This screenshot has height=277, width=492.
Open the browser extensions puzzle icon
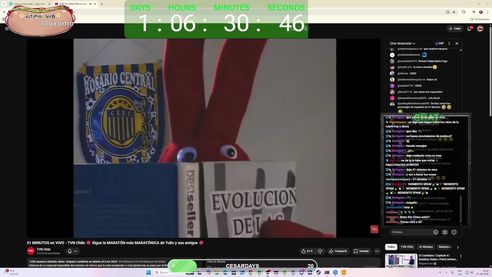click(464, 12)
